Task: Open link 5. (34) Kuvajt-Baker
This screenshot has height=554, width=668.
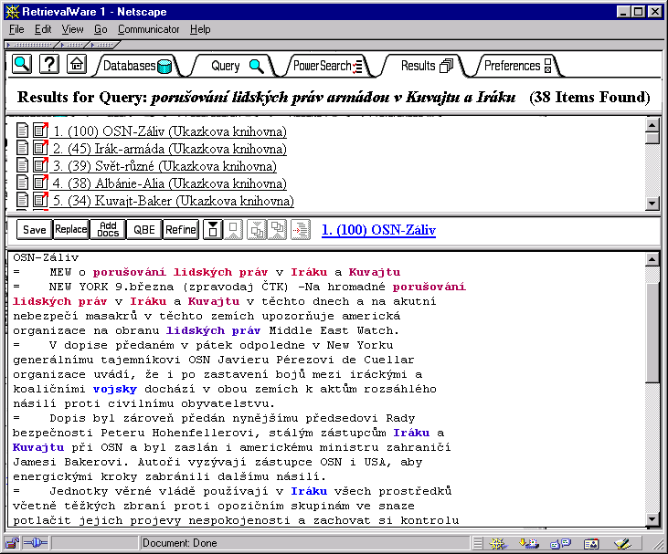Action: pos(174,201)
